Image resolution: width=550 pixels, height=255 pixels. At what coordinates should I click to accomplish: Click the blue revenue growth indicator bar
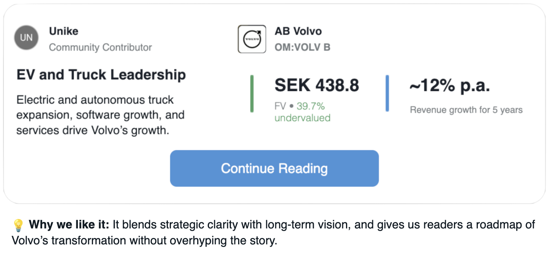point(387,93)
